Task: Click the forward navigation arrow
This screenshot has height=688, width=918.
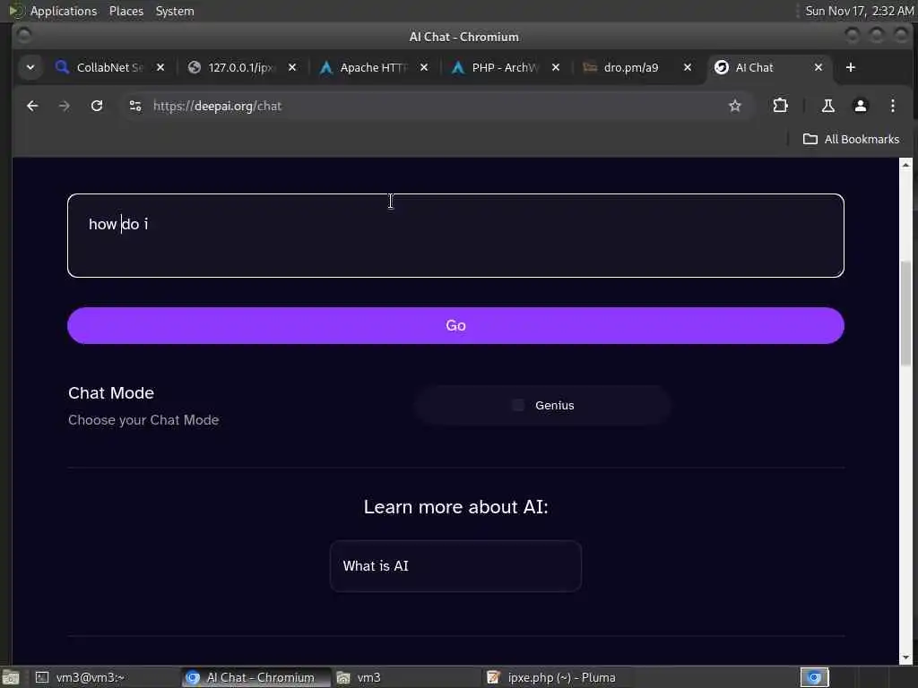Action: point(65,106)
